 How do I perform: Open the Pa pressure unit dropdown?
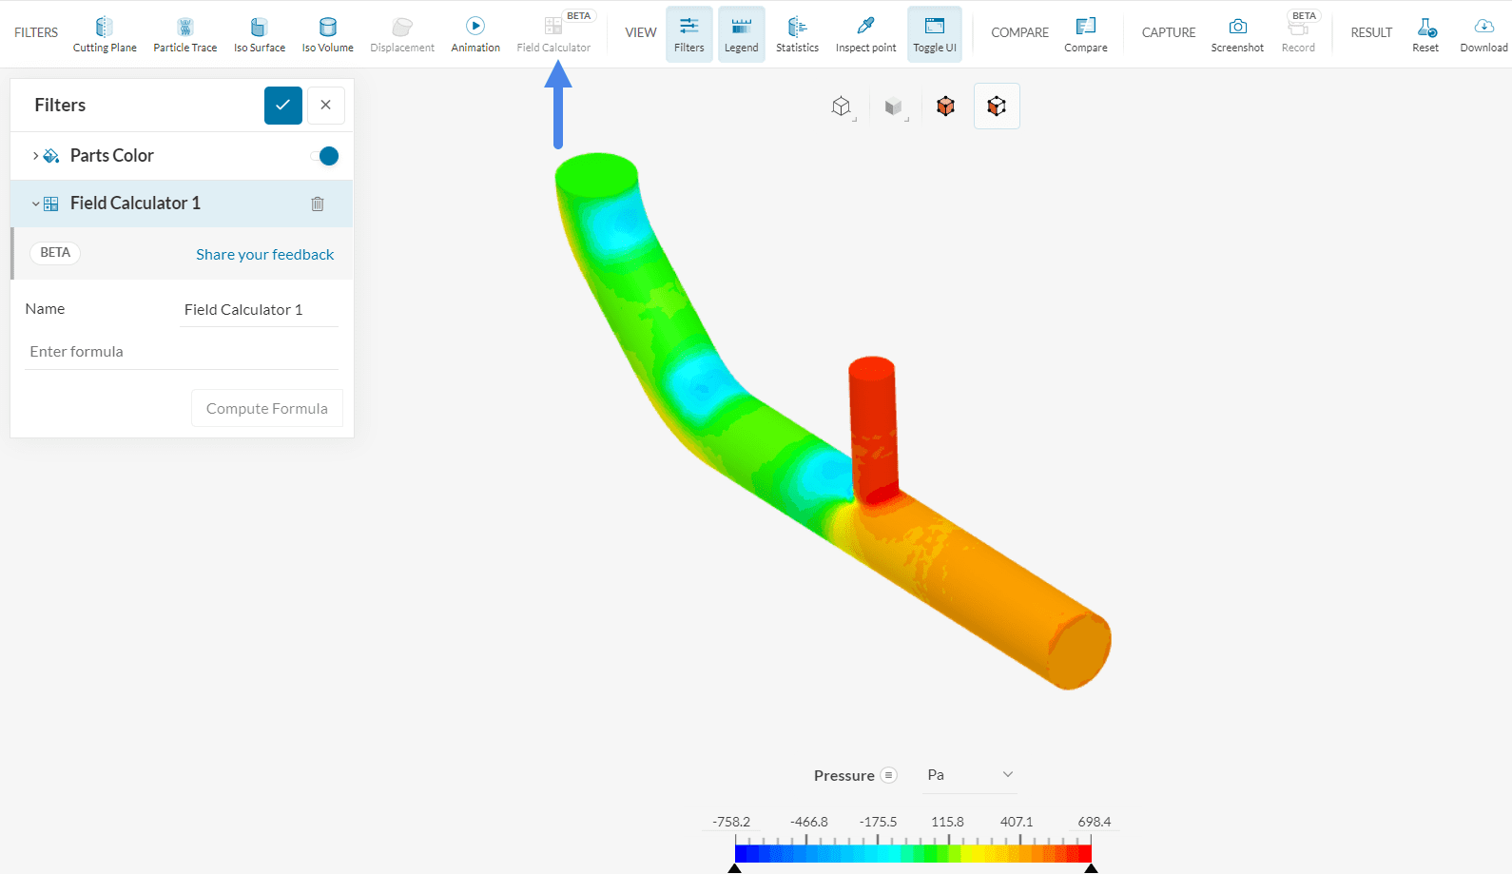click(x=970, y=775)
